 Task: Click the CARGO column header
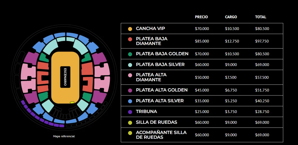[231, 17]
